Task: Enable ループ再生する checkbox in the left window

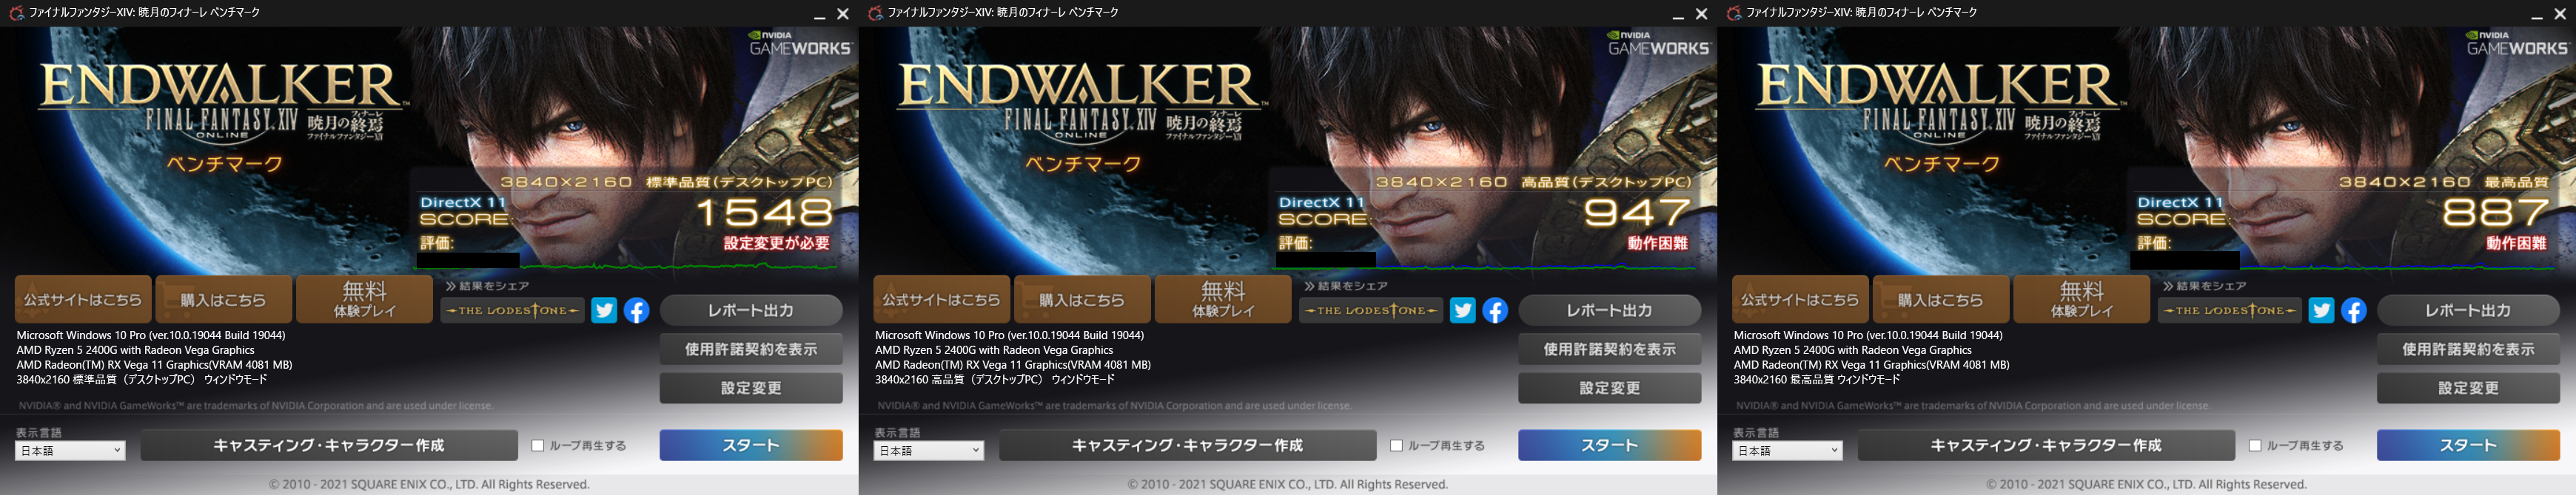Action: coord(538,446)
